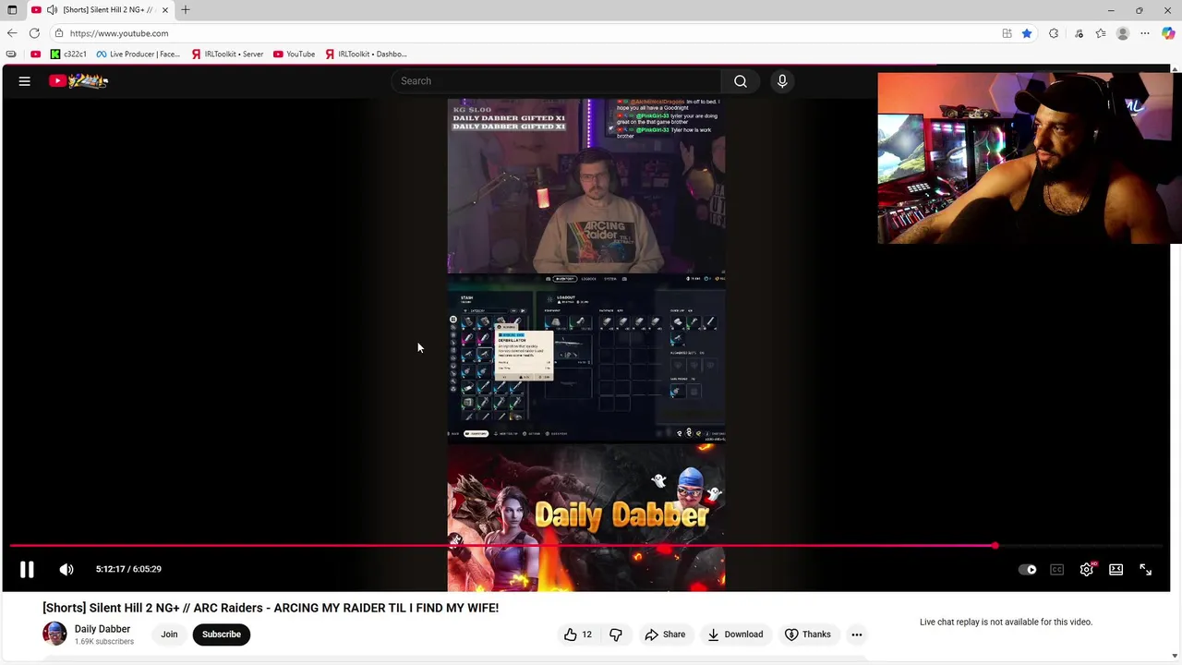Open the browser profile avatar
1182x665 pixels.
point(1123,33)
